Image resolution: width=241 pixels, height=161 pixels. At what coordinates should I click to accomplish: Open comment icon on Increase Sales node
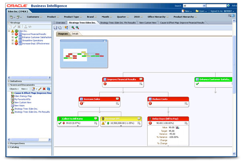(x=117, y=99)
